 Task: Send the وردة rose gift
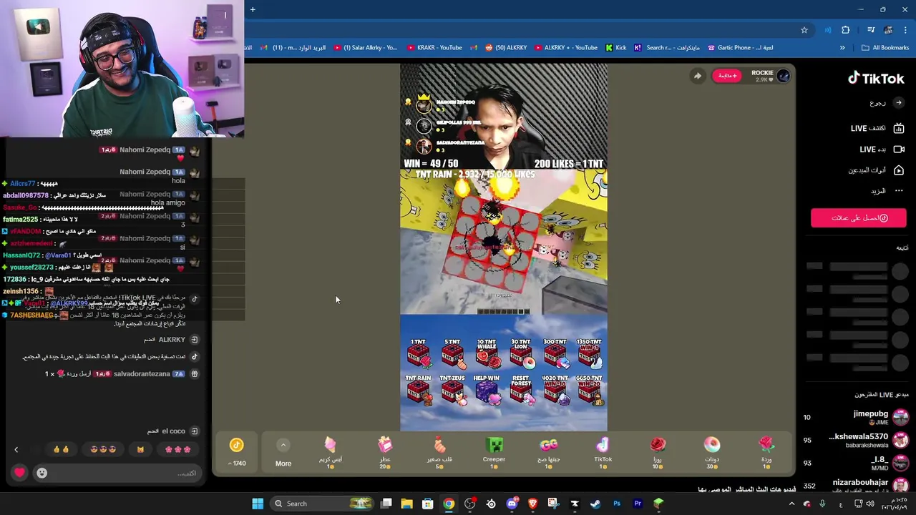point(766,453)
